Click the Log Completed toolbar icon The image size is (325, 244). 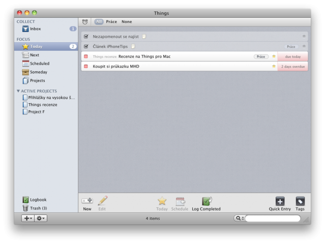tap(206, 201)
